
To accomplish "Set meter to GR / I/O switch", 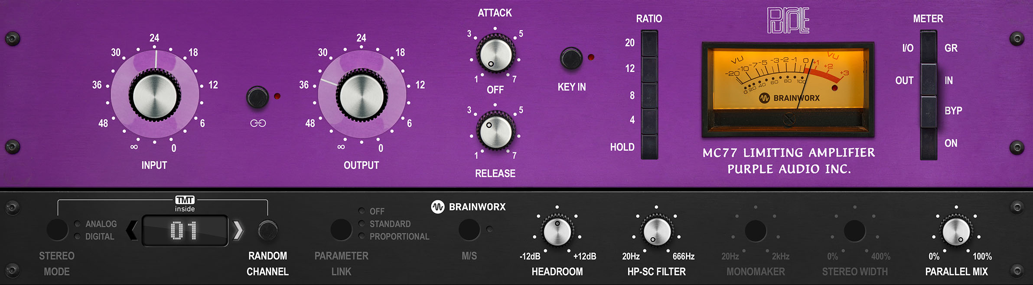I will point(929,47).
